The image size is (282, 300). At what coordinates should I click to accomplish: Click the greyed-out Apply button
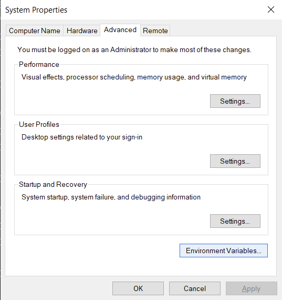[x=251, y=288]
